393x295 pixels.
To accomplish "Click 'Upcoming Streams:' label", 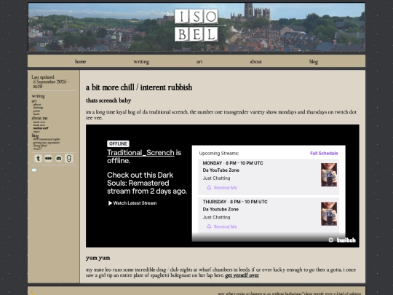I will [x=219, y=153].
